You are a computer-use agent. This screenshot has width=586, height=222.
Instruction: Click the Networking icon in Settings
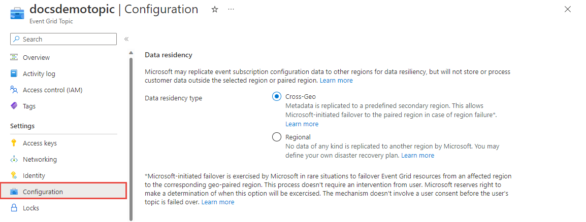point(14,159)
